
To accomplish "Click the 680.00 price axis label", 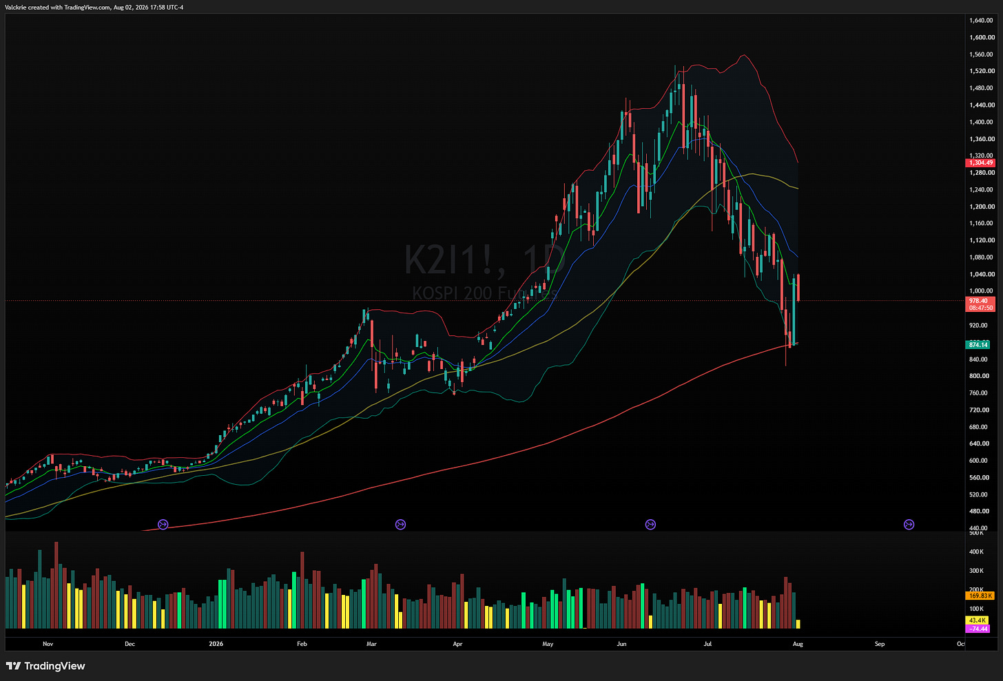I will (978, 427).
